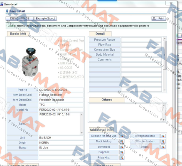The width and height of the screenshot is (182, 166).
Task: Open Standardization detail icon
Action: click(x=163, y=142)
